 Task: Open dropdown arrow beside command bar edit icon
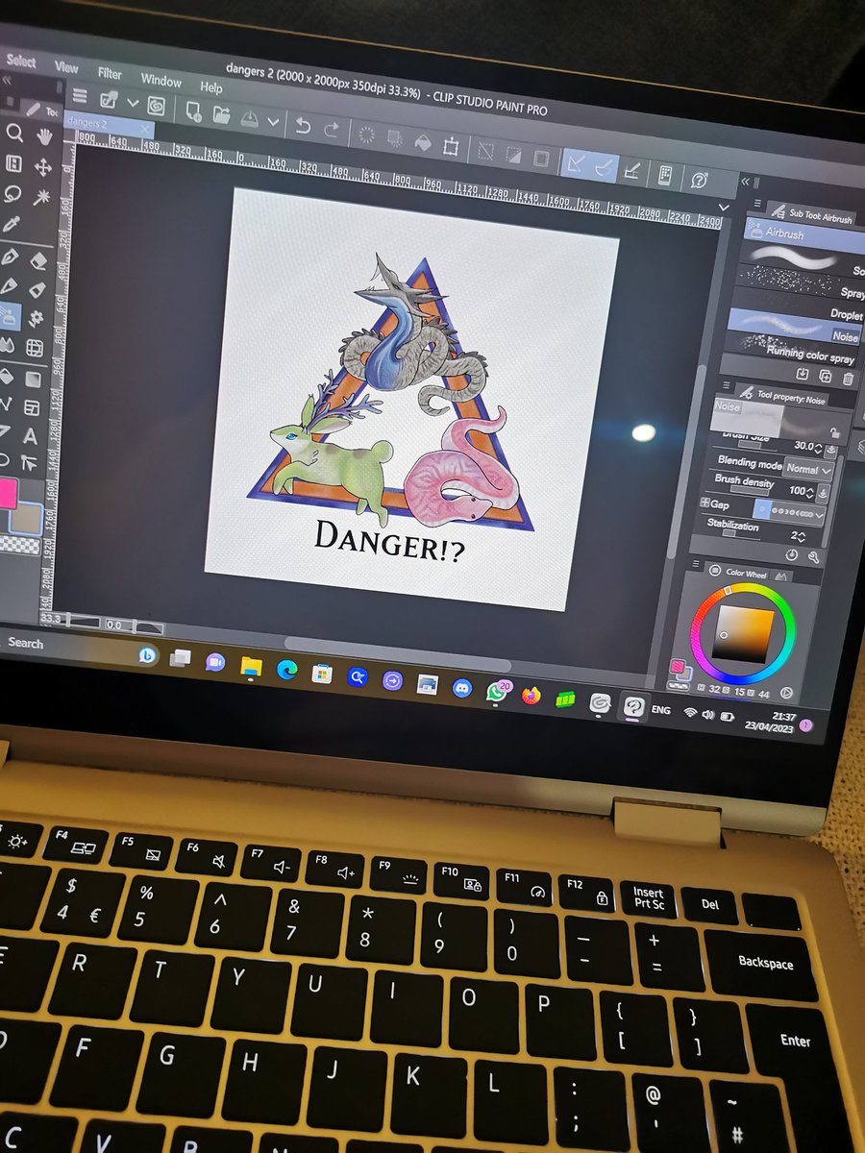click(134, 102)
